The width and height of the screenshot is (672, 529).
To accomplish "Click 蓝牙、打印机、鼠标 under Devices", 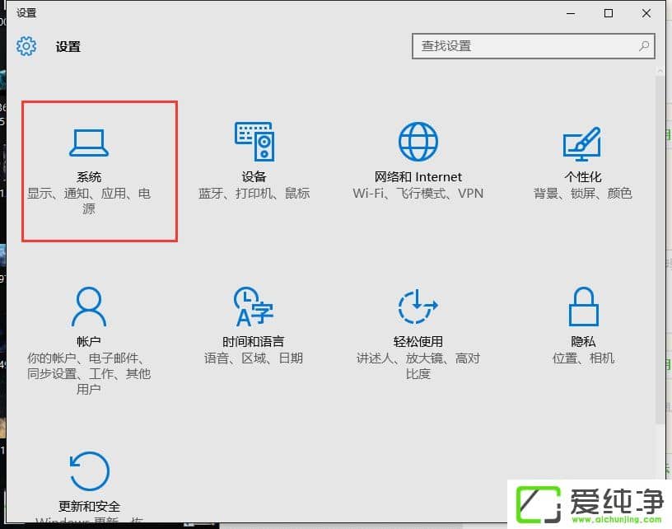I will point(254,194).
